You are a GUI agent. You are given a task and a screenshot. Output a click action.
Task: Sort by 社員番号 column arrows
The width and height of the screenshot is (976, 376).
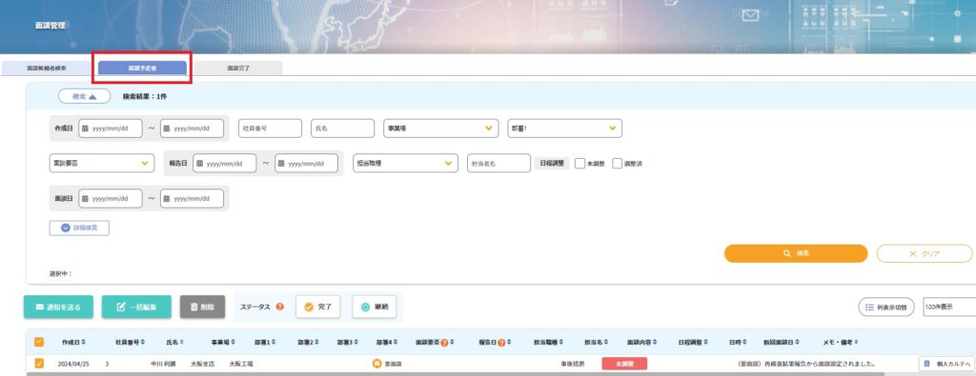click(143, 343)
